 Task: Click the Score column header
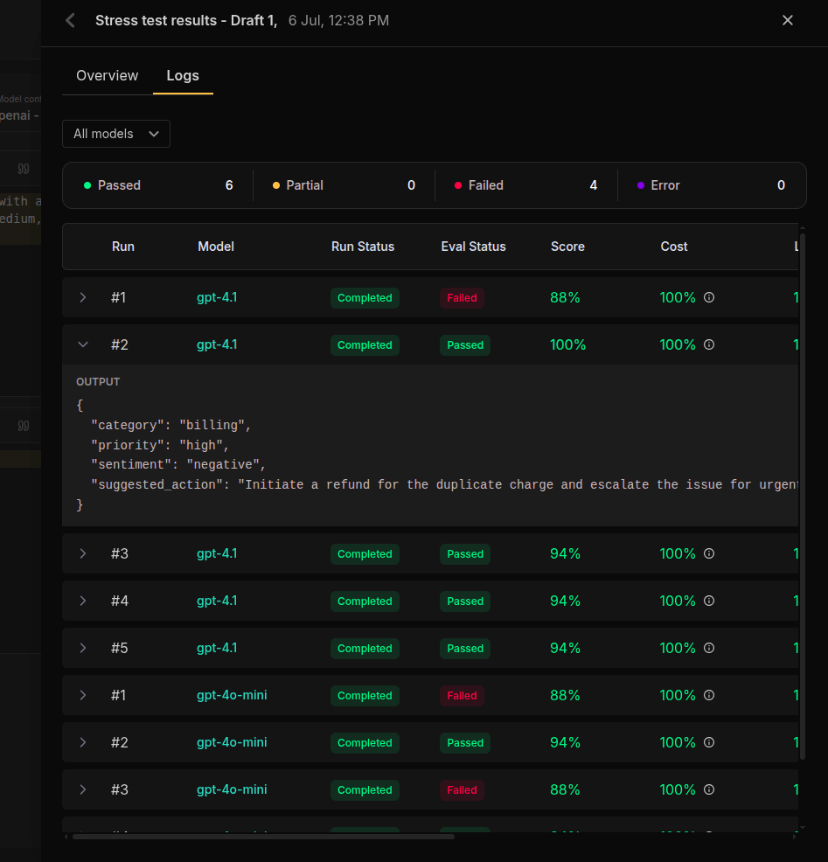(567, 247)
